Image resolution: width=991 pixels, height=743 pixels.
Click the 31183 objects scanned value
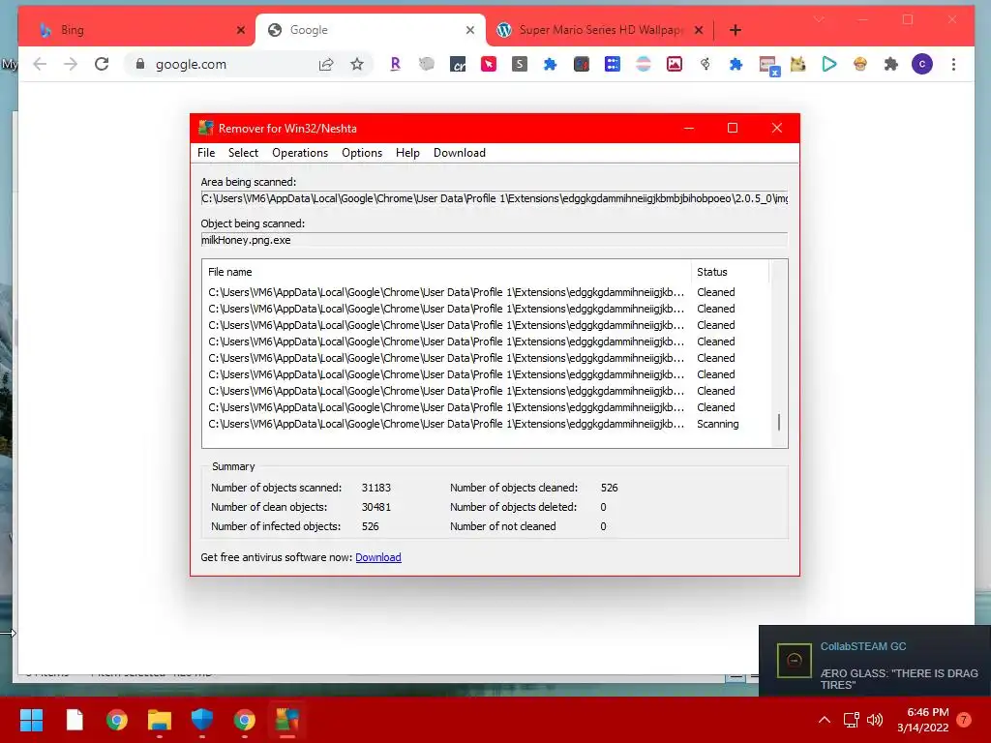point(376,488)
